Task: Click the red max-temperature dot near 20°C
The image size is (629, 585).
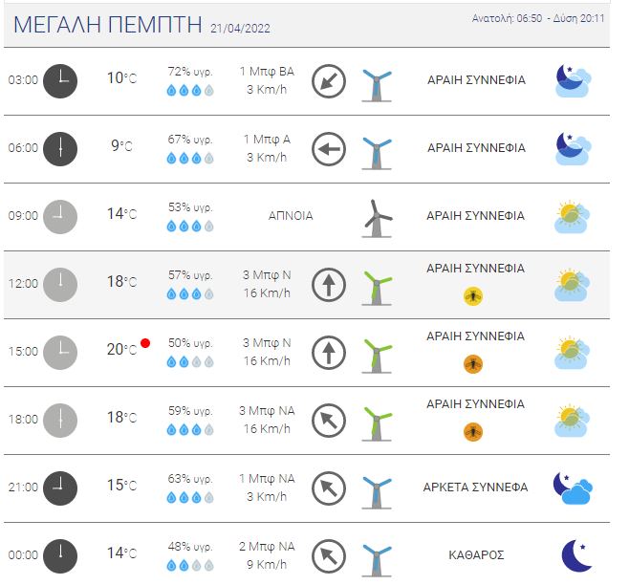Action: [x=145, y=343]
